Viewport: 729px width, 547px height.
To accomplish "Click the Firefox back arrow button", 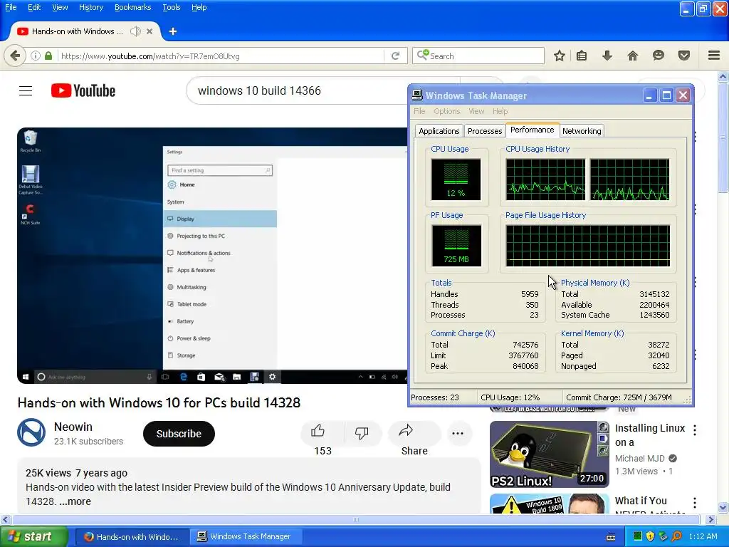I will click(15, 56).
